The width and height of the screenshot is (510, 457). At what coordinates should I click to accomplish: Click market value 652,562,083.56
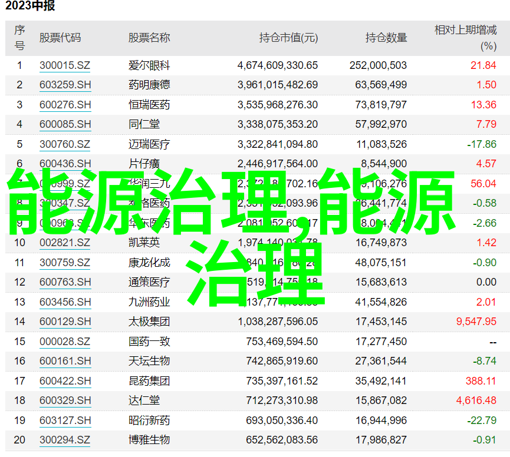(282, 440)
